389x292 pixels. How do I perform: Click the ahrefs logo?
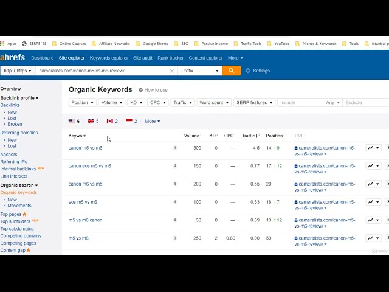tap(12, 58)
